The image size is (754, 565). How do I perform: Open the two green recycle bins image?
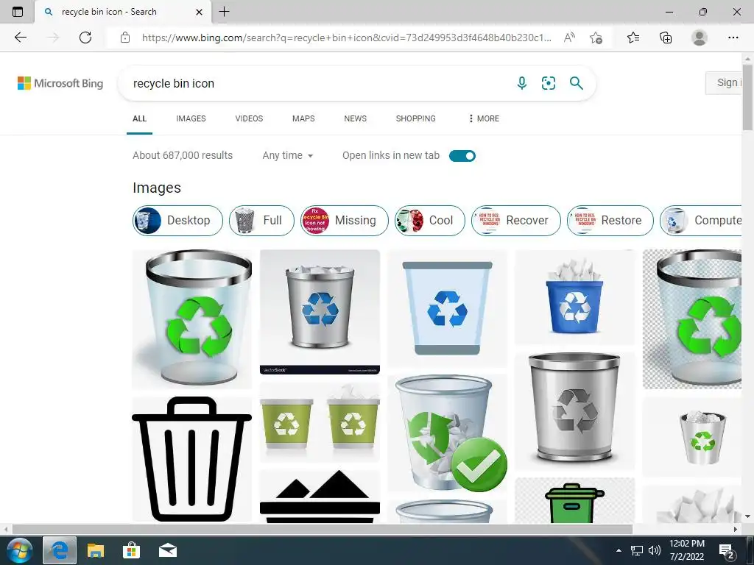pyautogui.click(x=320, y=422)
